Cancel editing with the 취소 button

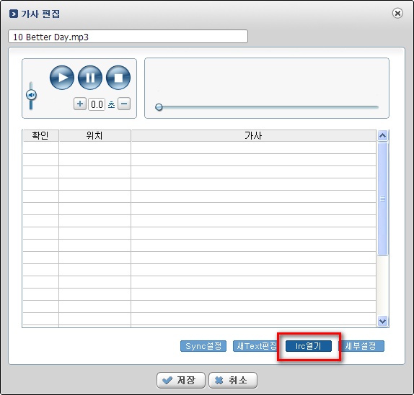click(x=233, y=381)
